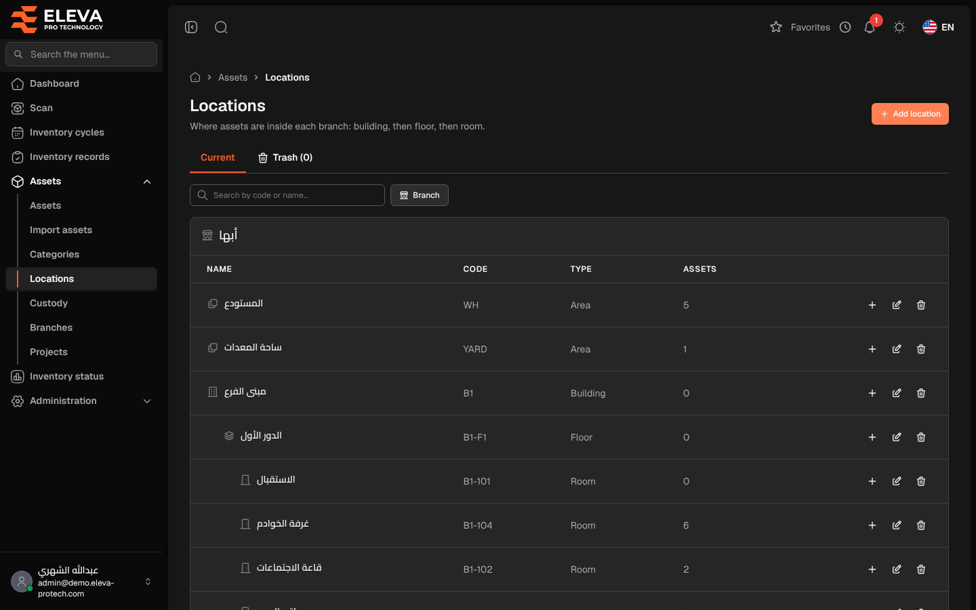Switch to Trash (0) tab
The width and height of the screenshot is (976, 610).
[x=285, y=157]
